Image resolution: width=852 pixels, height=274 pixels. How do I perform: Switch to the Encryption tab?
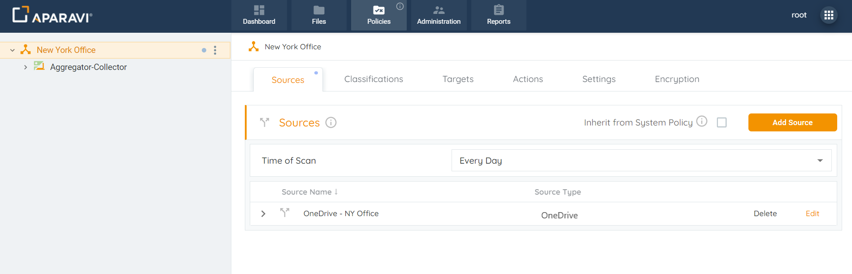[677, 79]
